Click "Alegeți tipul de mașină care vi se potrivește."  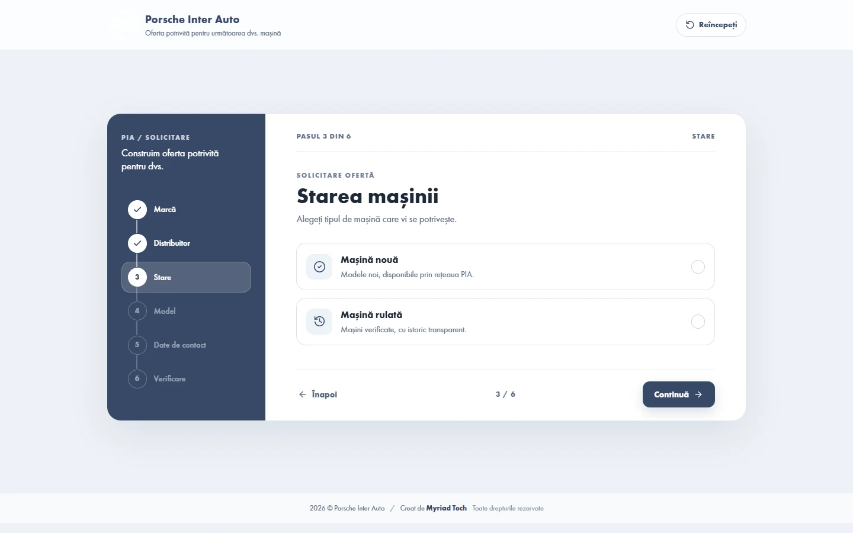tap(377, 219)
